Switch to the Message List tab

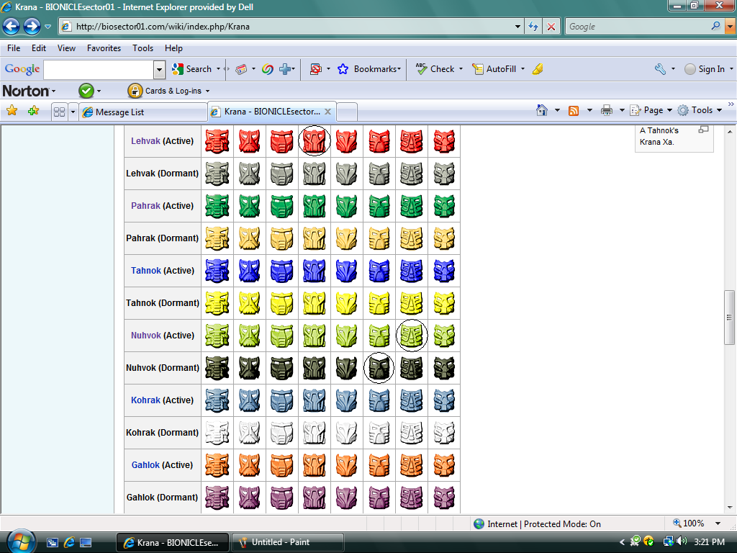[x=143, y=112]
